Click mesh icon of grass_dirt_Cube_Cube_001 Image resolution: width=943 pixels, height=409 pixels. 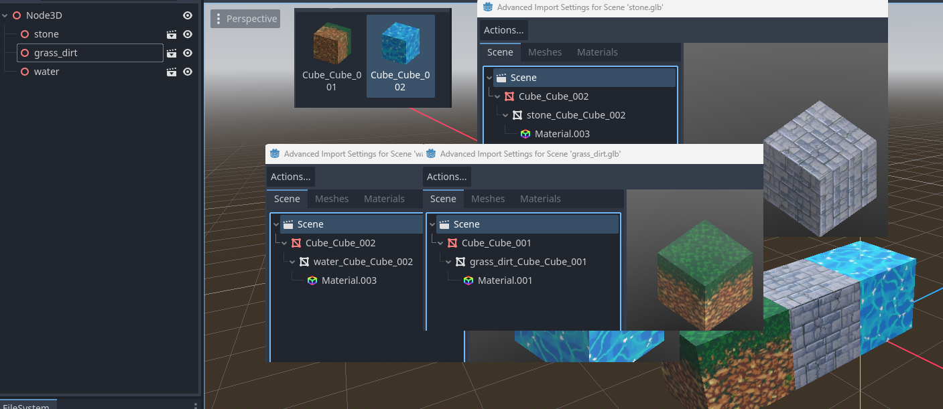point(460,262)
